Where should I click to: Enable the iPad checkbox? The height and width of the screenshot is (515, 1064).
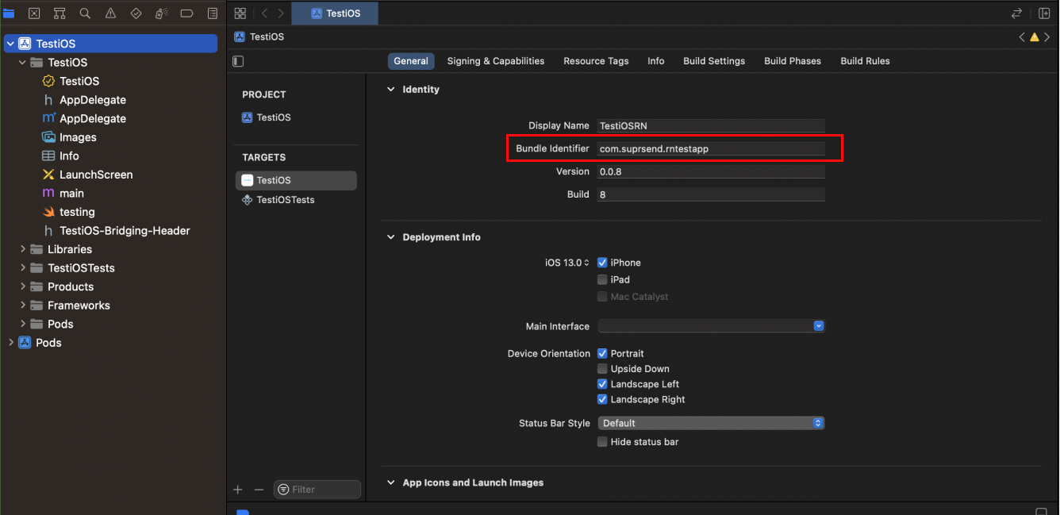(x=602, y=279)
